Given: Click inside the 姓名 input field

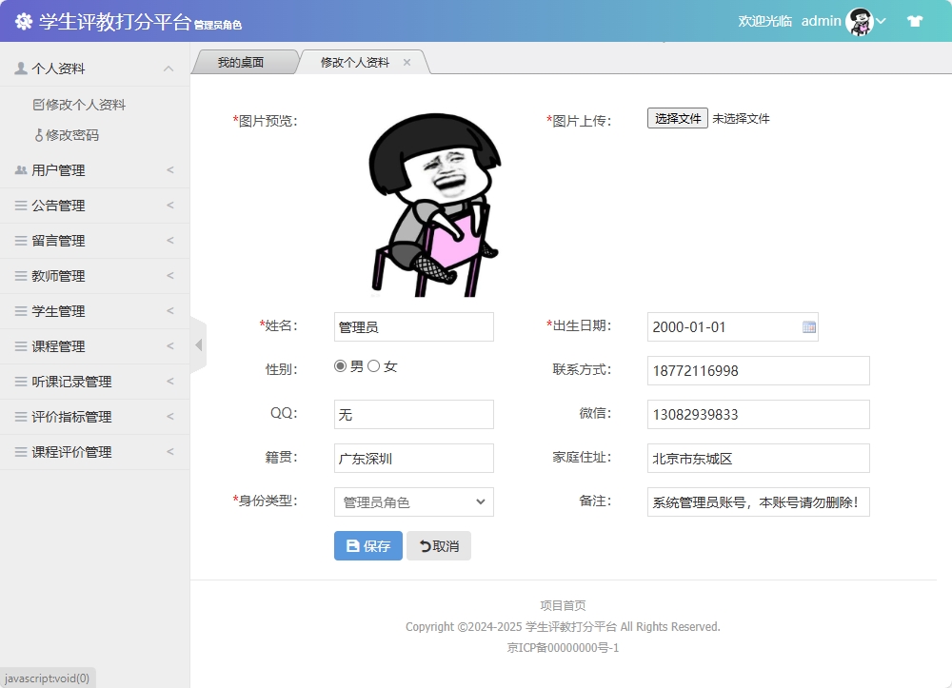Looking at the screenshot, I should pos(412,326).
